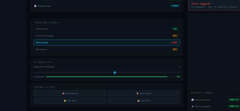The width and height of the screenshot is (240, 111).
Task: Click the padlock icon on Lock entry
Action: pos(138,101)
